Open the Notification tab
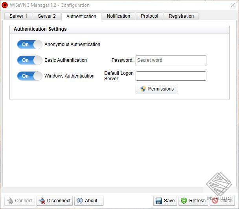This screenshot has height=209, width=239. (x=118, y=16)
